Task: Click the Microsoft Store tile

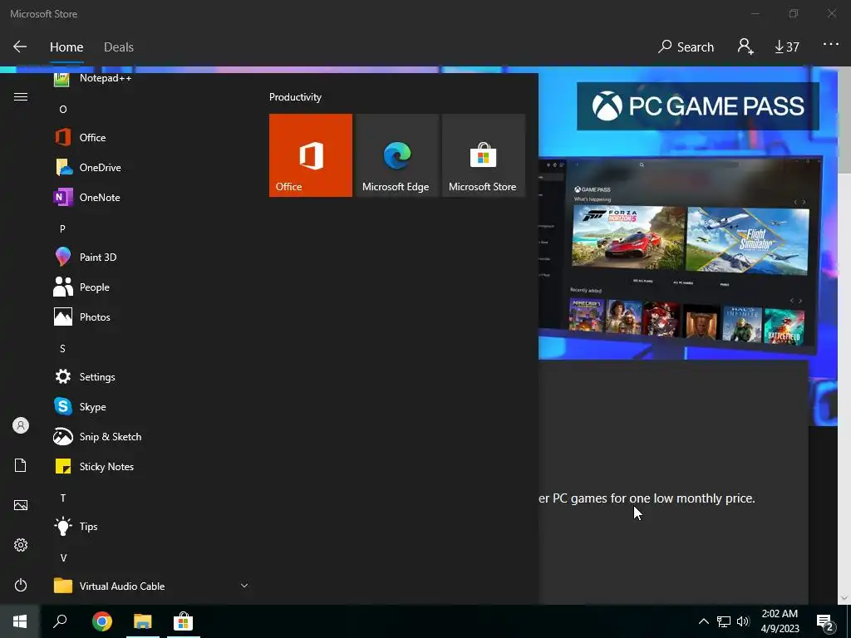Action: point(484,155)
